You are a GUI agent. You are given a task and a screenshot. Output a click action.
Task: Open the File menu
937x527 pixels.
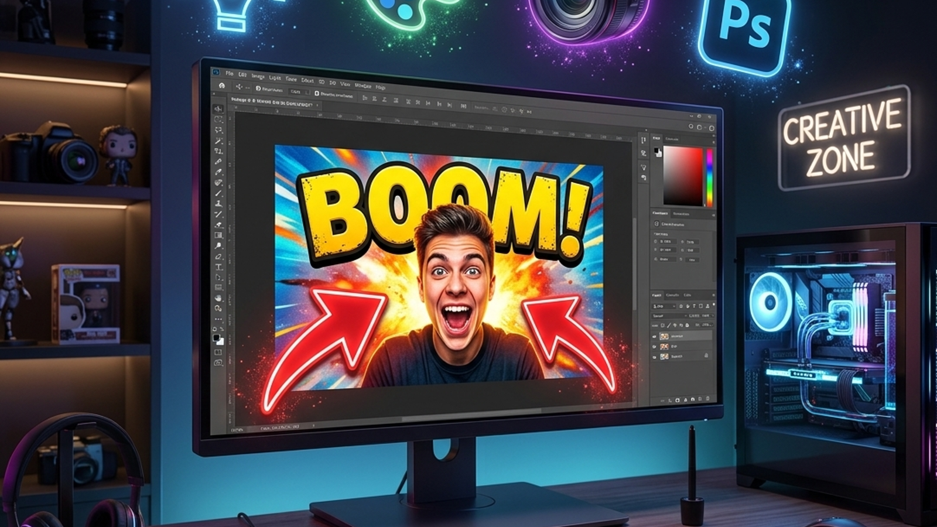click(229, 74)
